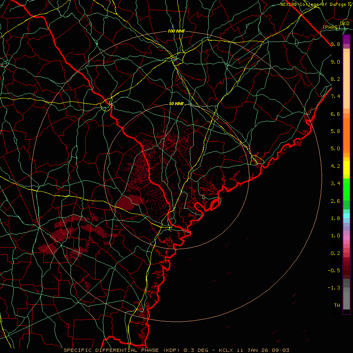353x353 pixels.
Task: Select the 1.0 legend scale value
Action: (335, 236)
